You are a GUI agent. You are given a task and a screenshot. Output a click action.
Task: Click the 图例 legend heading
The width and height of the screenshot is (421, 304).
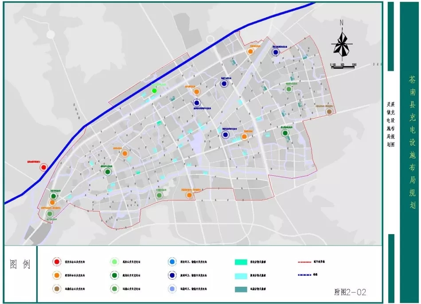20,265
